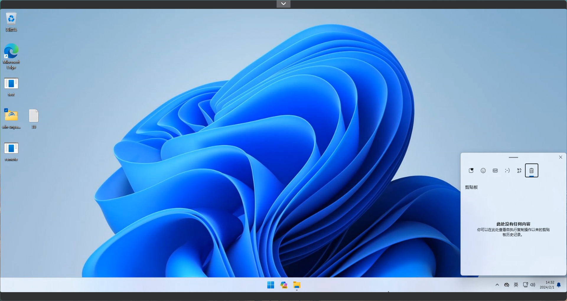Switch to the GIF tab
567x301 pixels.
(x=495, y=170)
